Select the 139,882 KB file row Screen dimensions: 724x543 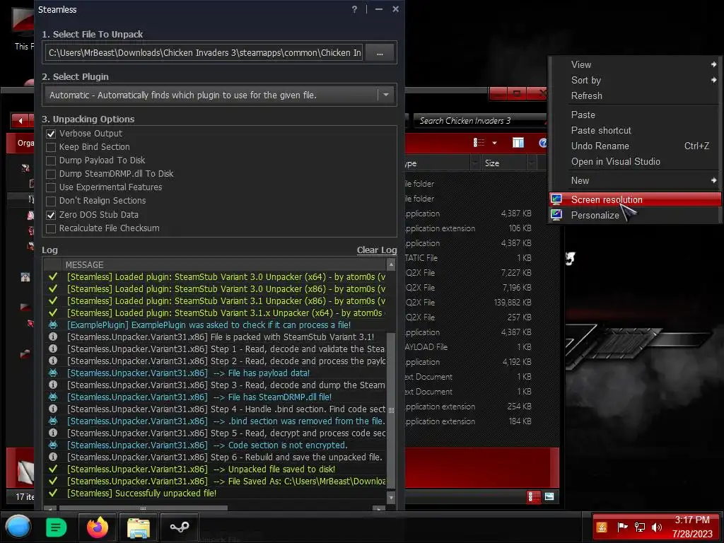(x=470, y=303)
